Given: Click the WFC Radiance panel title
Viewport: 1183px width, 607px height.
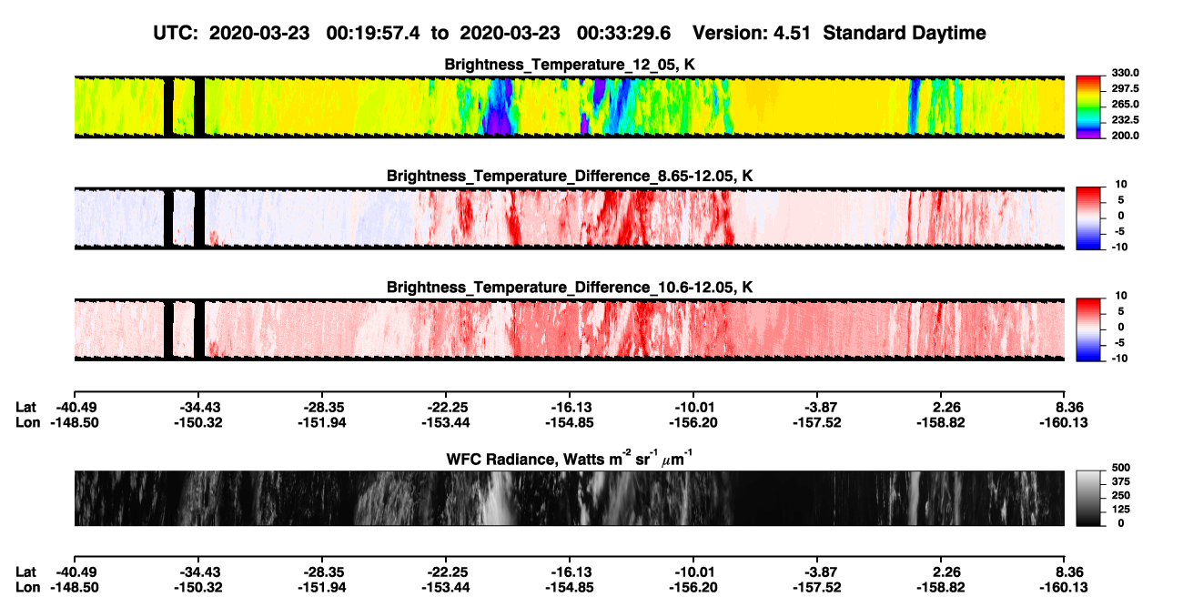Looking at the screenshot, I should 569,459.
